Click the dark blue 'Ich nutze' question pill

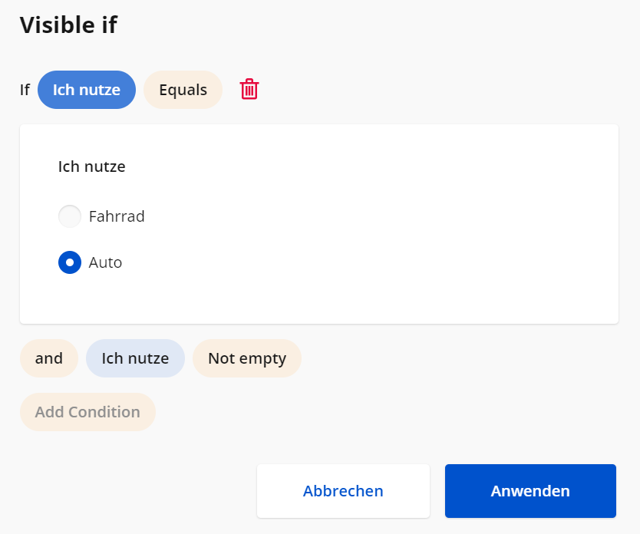(x=87, y=90)
